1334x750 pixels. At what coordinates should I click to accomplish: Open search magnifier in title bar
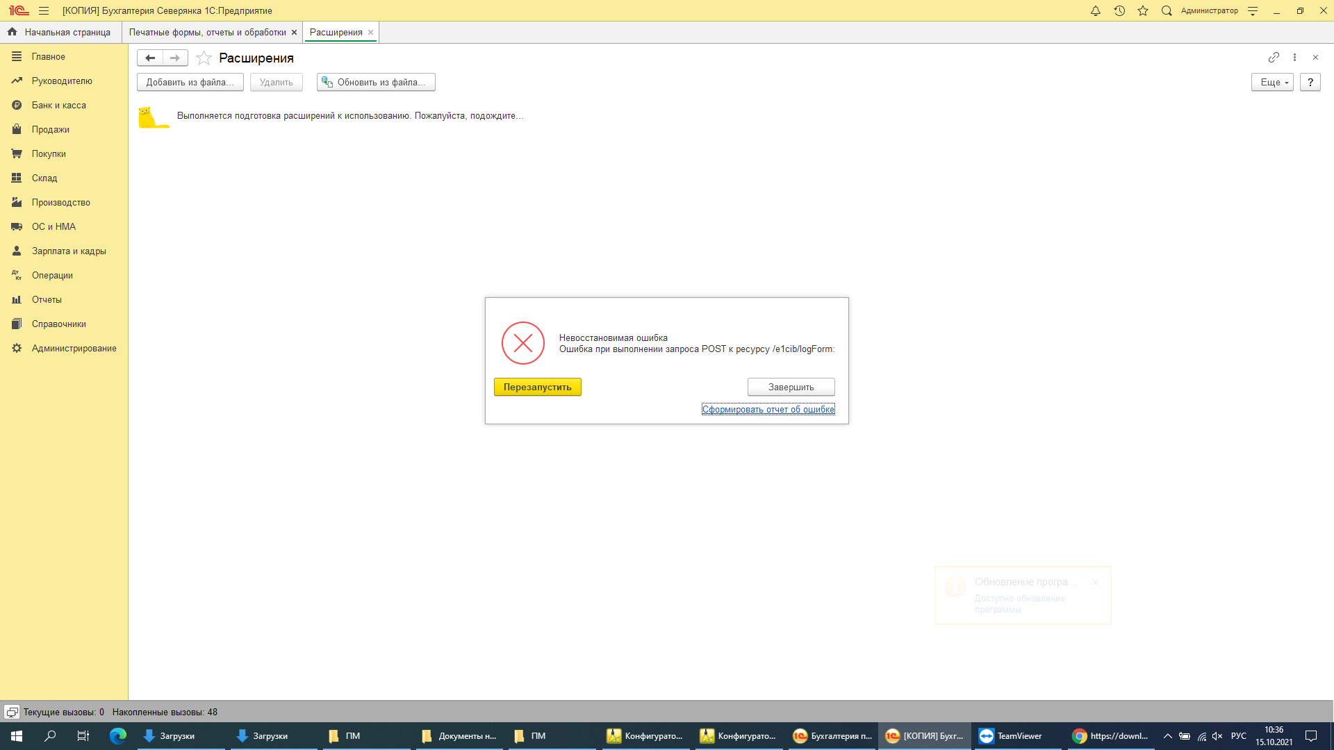1167,10
